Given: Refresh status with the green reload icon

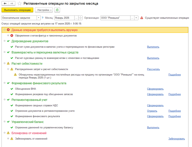Looking at the screenshot, I should pos(57,10).
